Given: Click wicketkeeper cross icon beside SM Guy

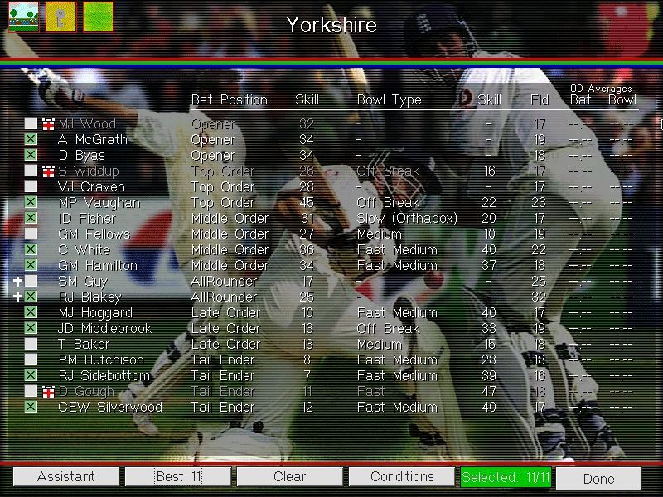Looking at the screenshot, I should [17, 282].
